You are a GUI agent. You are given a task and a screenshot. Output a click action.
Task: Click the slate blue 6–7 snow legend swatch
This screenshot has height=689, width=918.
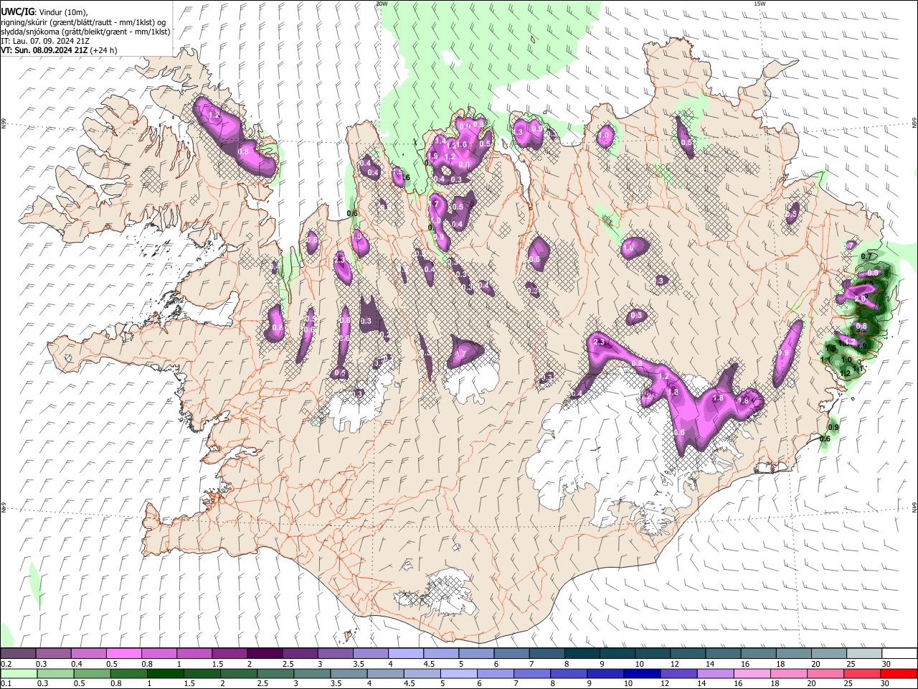point(511,654)
